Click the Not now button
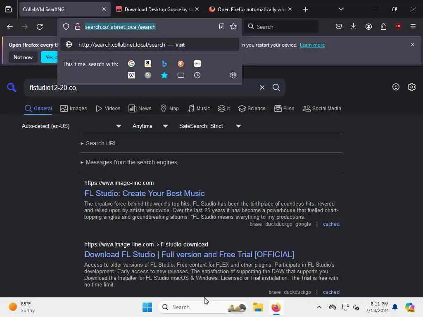The image size is (423, 317). 23,57
